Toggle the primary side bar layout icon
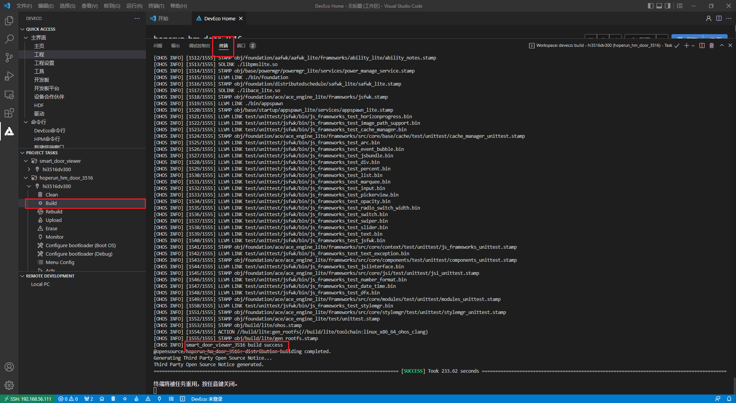The height and width of the screenshot is (403, 736). point(650,6)
